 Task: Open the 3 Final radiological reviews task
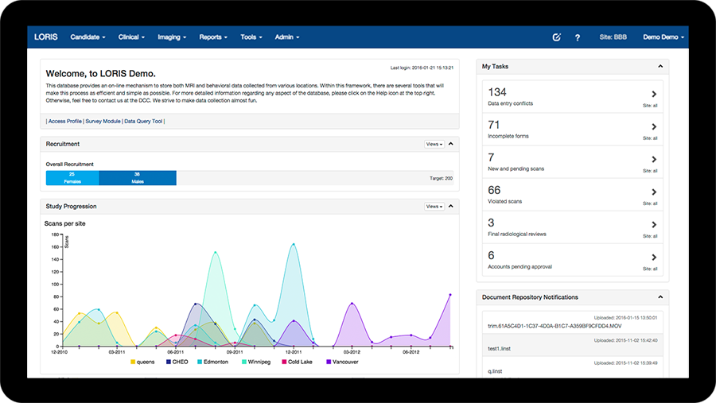573,227
